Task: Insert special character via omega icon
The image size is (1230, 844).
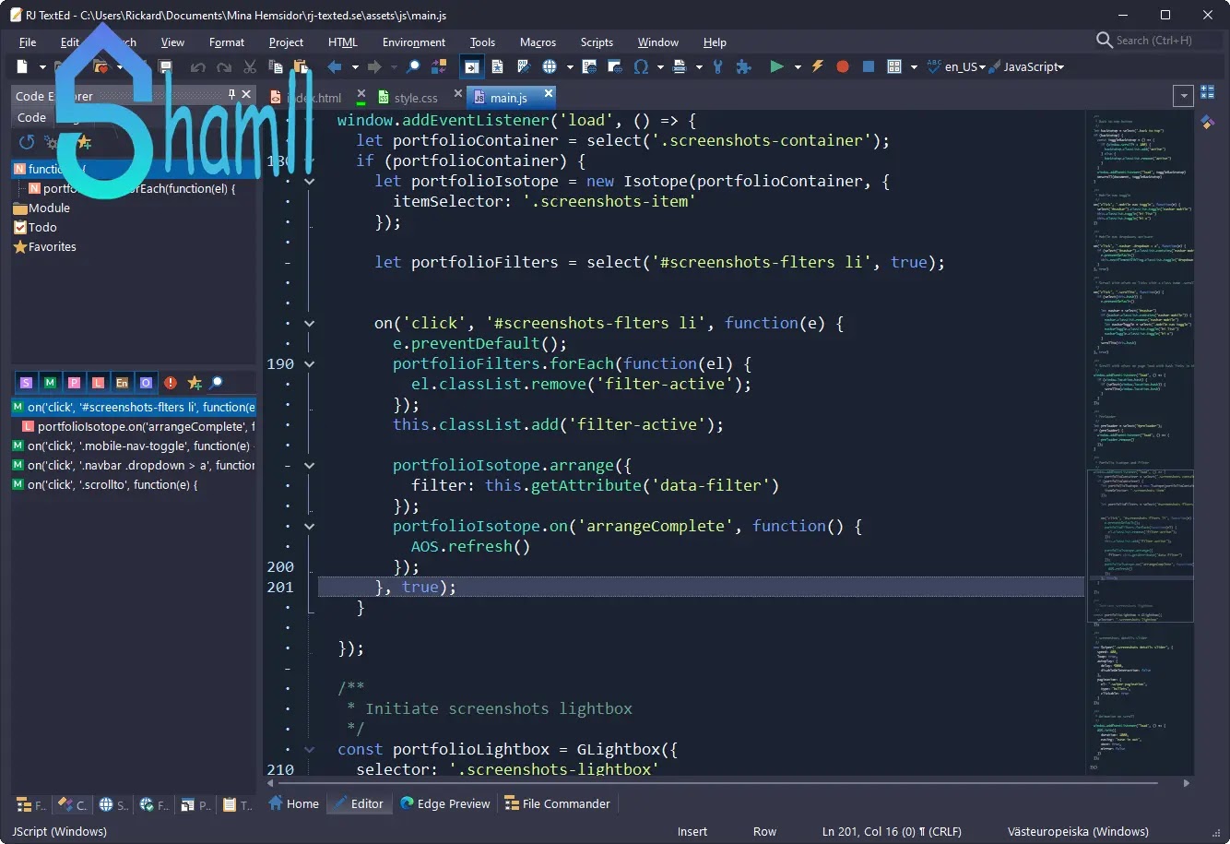Action: point(642,66)
